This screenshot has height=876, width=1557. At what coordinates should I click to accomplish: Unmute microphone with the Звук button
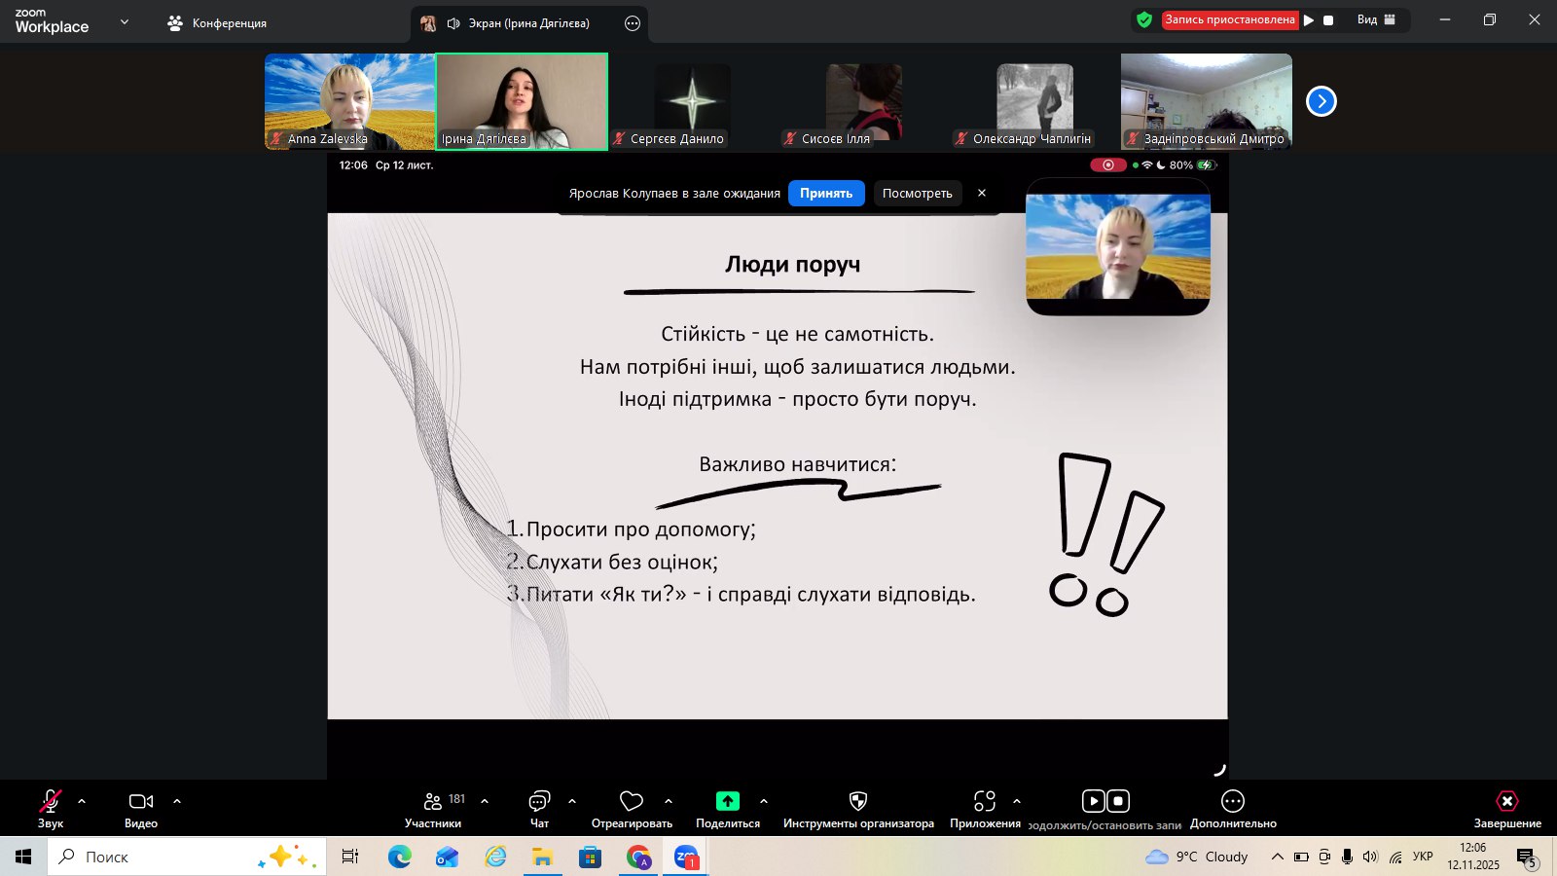point(51,802)
